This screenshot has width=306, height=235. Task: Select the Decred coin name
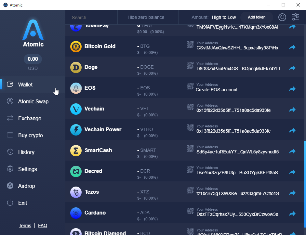coord(93,171)
